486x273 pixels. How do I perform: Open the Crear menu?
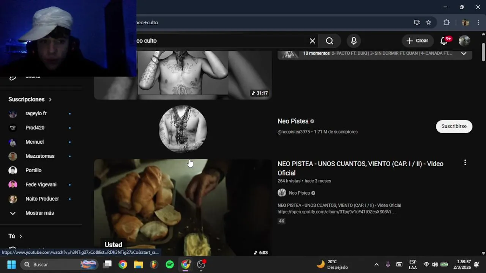[417, 41]
